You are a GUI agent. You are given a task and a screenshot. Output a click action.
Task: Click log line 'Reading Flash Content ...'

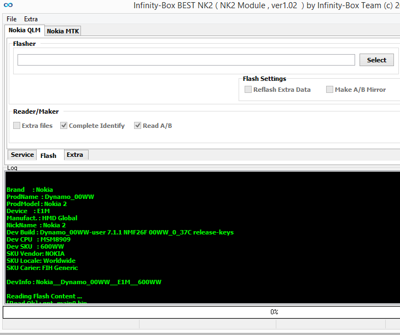(x=44, y=297)
